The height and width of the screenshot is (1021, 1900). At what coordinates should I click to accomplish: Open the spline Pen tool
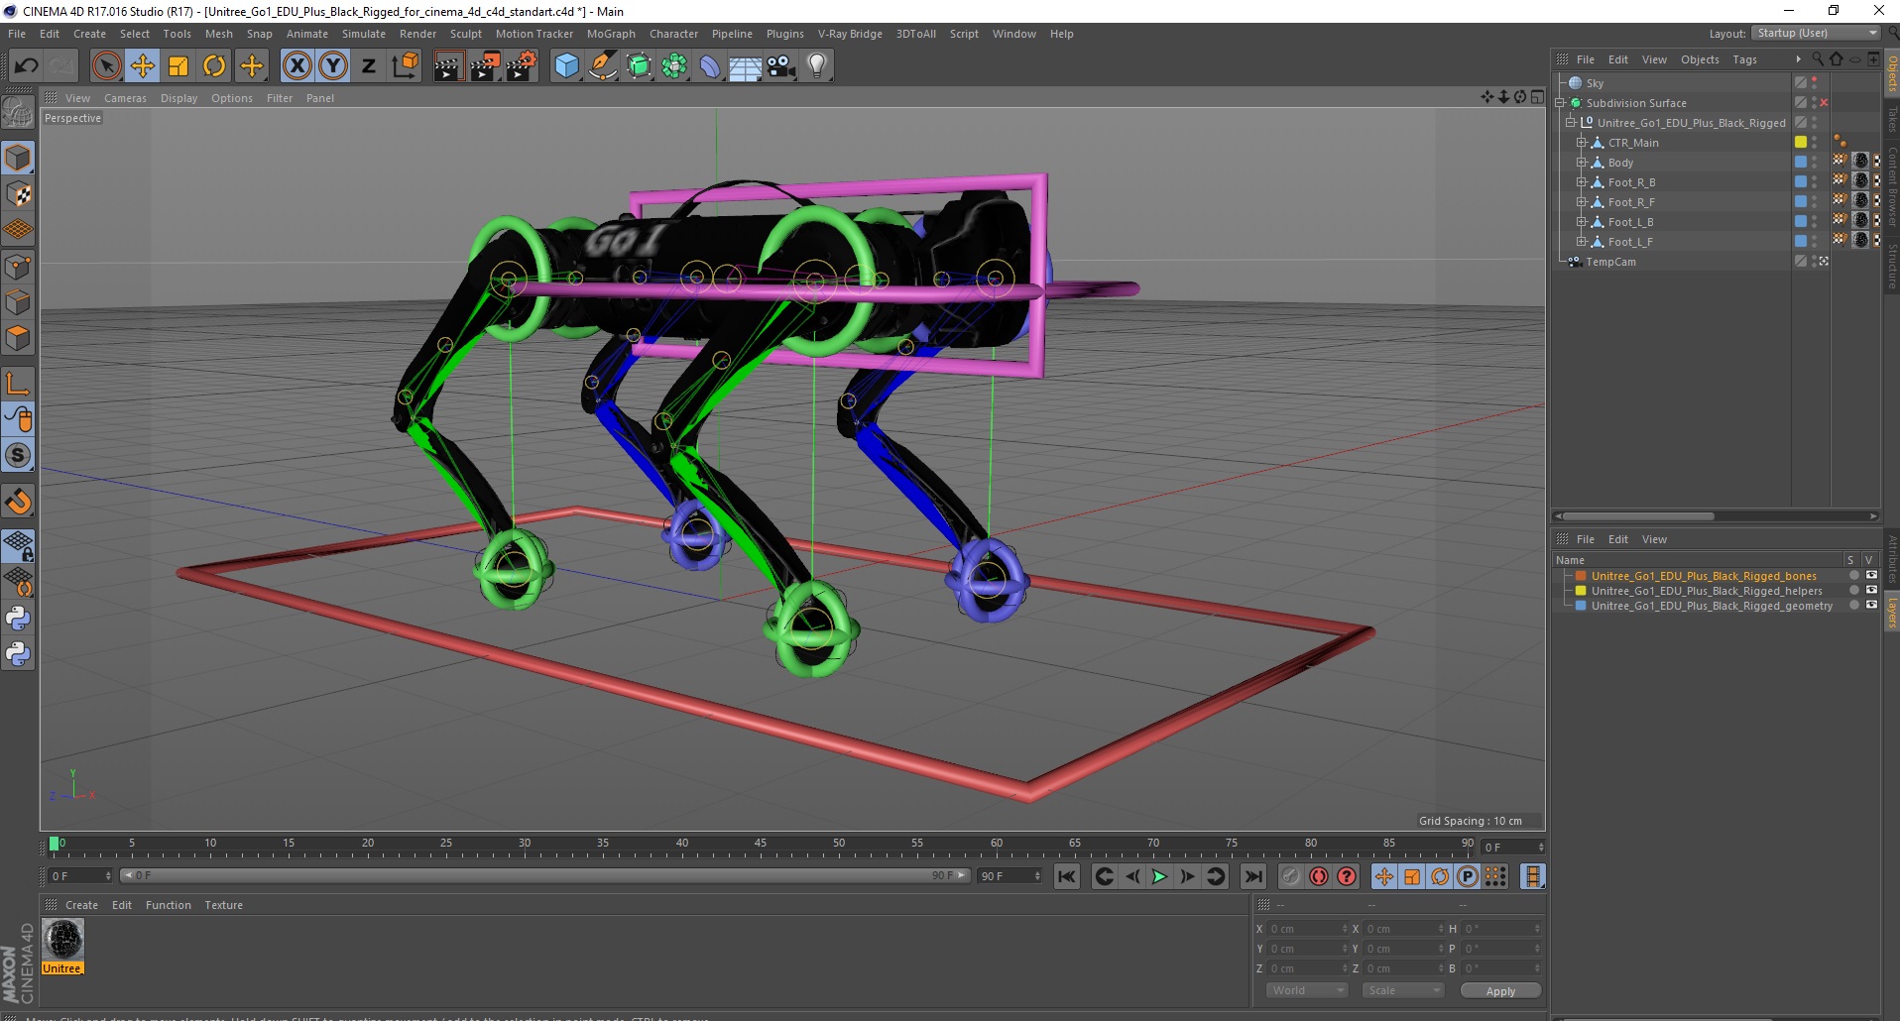[x=603, y=66]
